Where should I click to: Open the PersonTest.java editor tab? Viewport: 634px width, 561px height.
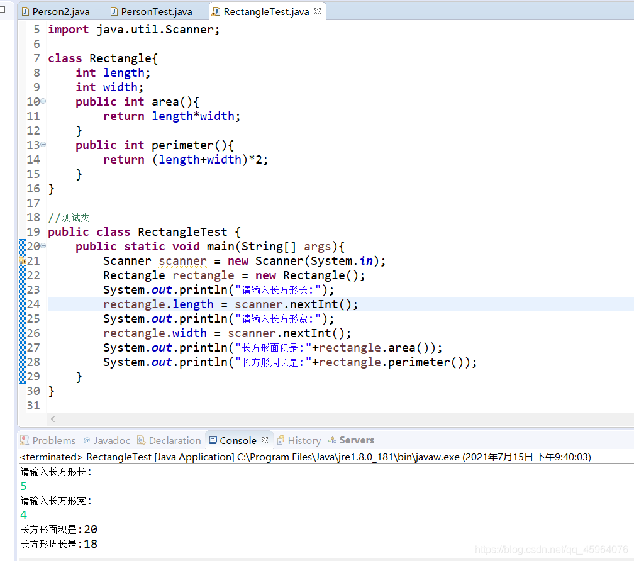(151, 12)
